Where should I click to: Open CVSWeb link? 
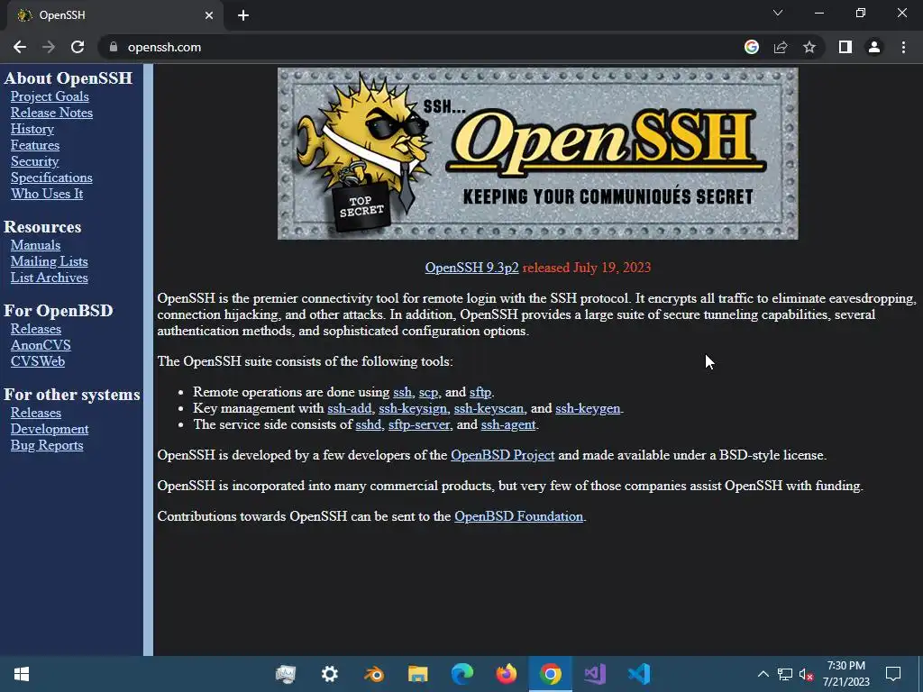tap(38, 361)
